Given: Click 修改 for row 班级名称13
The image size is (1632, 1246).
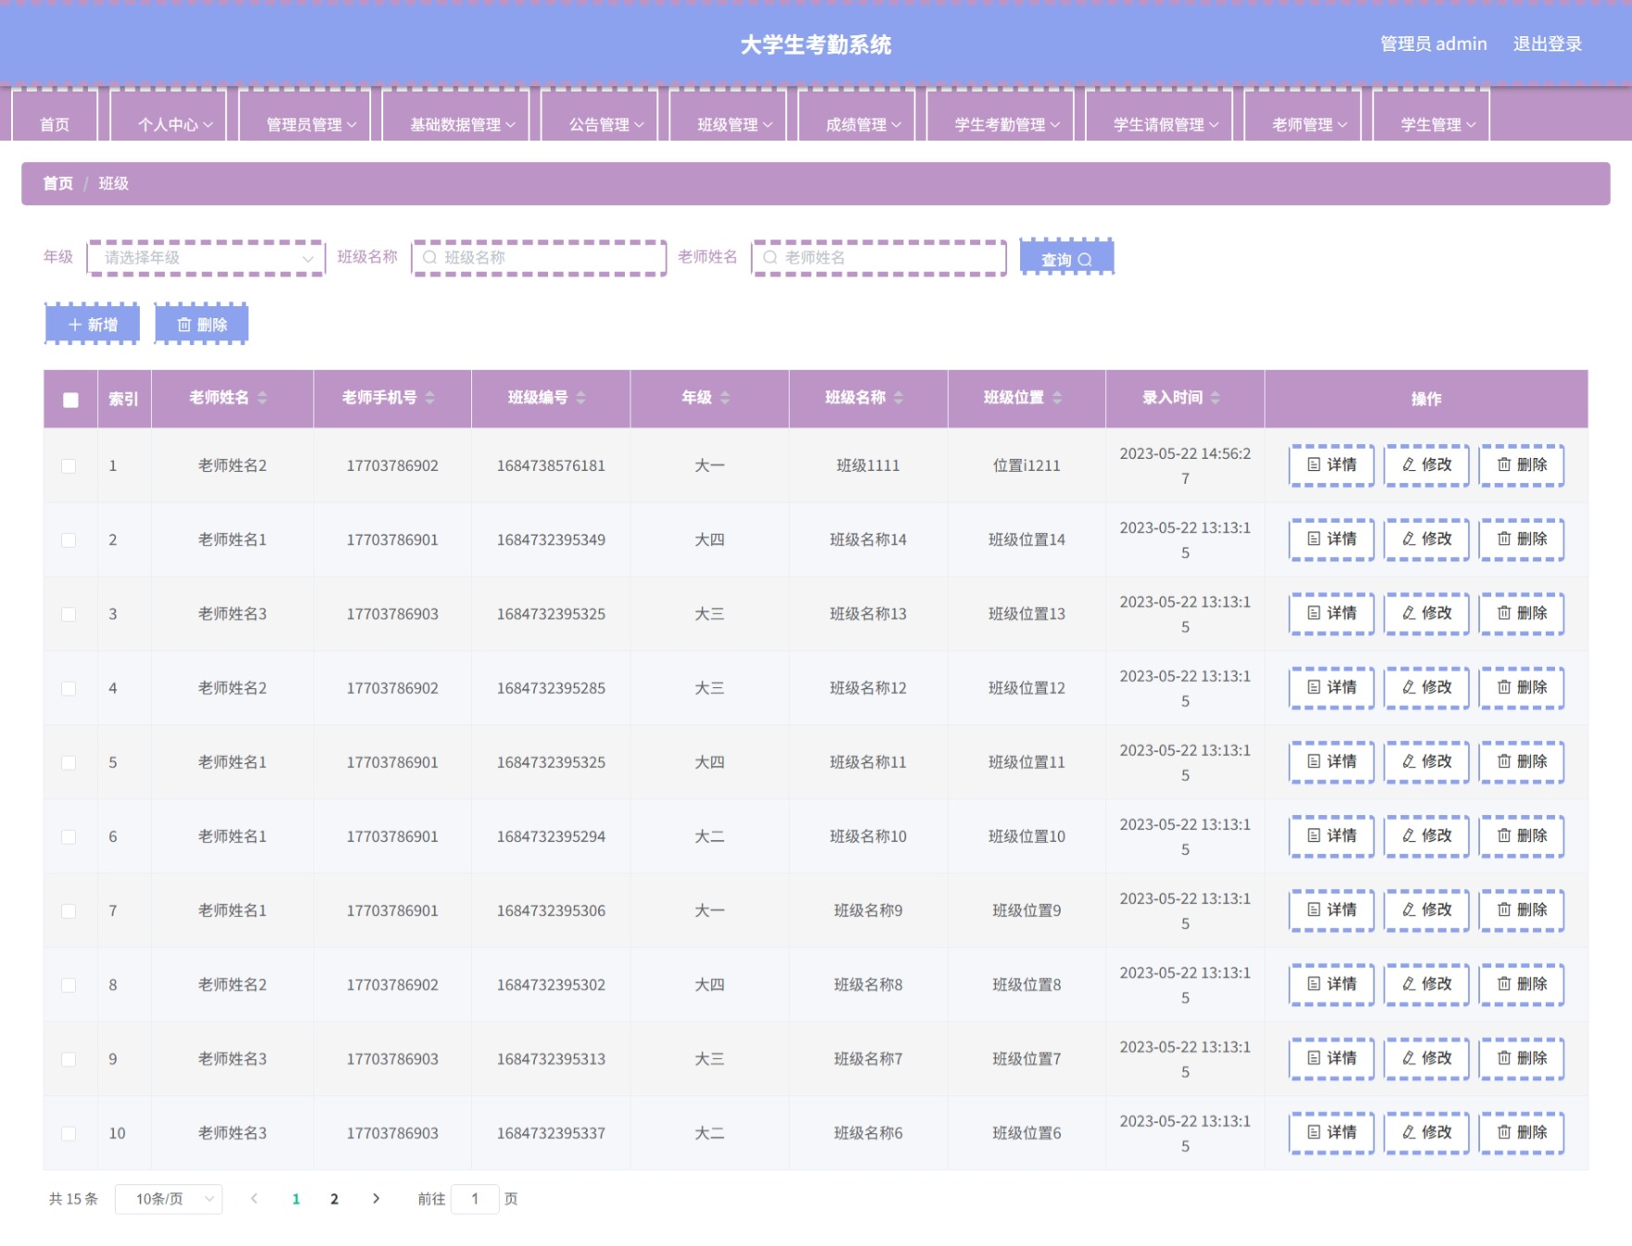Looking at the screenshot, I should tap(1426, 613).
